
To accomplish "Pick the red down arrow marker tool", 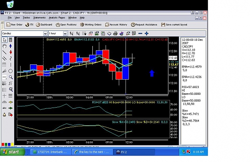I will click(x=10, y=52).
